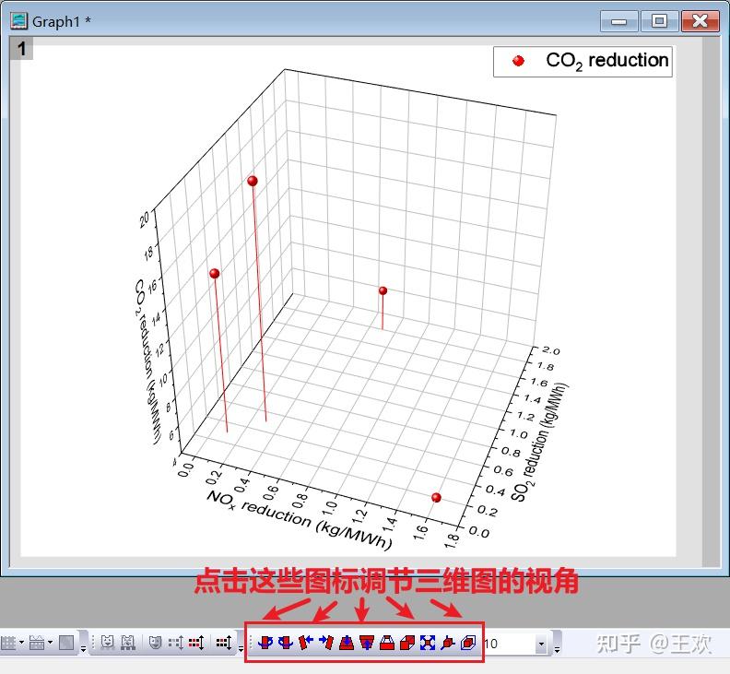
Task: Click the reset 3D cube icon
Action: (468, 643)
